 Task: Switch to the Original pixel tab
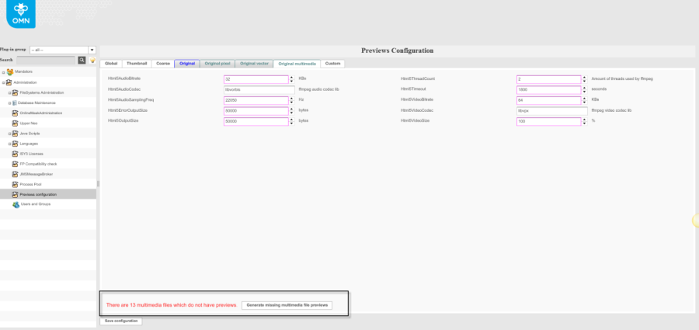(x=217, y=64)
